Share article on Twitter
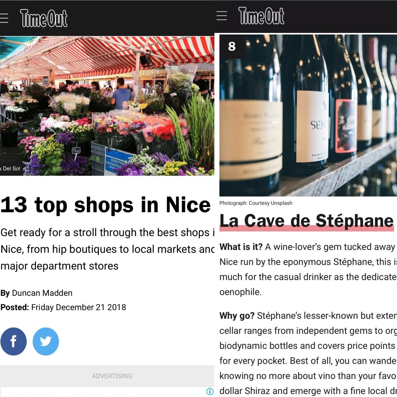The width and height of the screenshot is (397, 397). click(46, 341)
